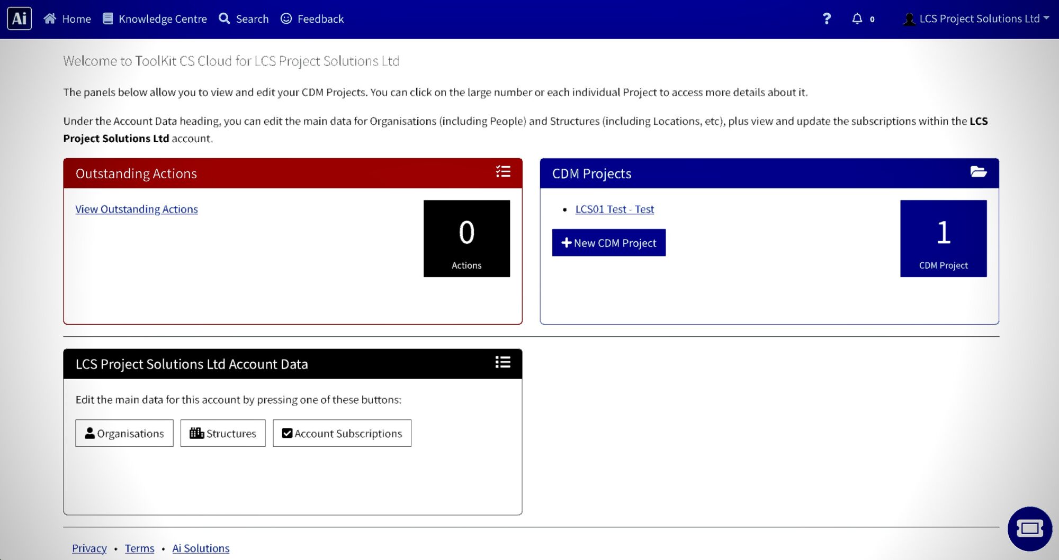This screenshot has height=560, width=1059.
Task: Open the Search menu item
Action: tap(244, 19)
